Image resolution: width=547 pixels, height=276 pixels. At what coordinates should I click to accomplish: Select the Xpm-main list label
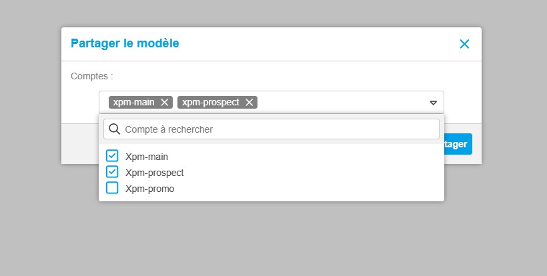[x=147, y=157]
